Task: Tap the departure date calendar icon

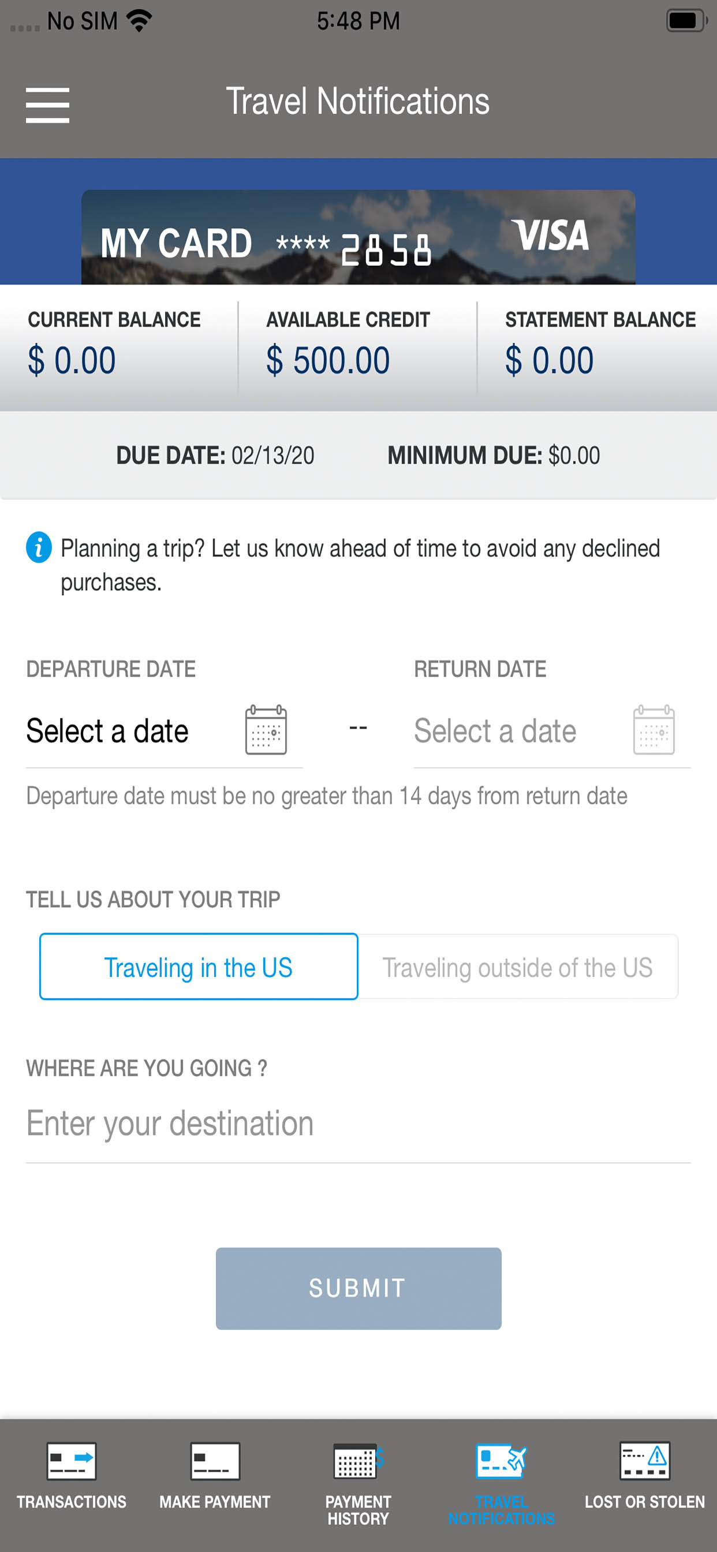Action: pyautogui.click(x=266, y=730)
